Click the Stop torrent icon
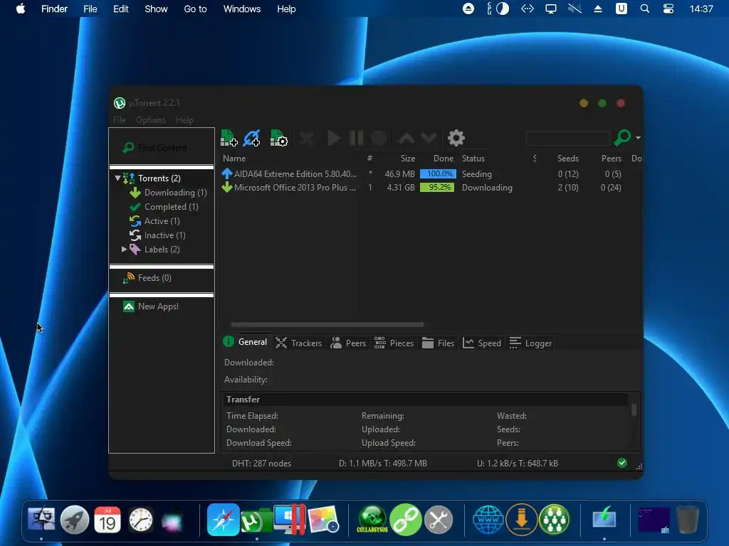Screen dimensions: 729x546 tap(379, 138)
